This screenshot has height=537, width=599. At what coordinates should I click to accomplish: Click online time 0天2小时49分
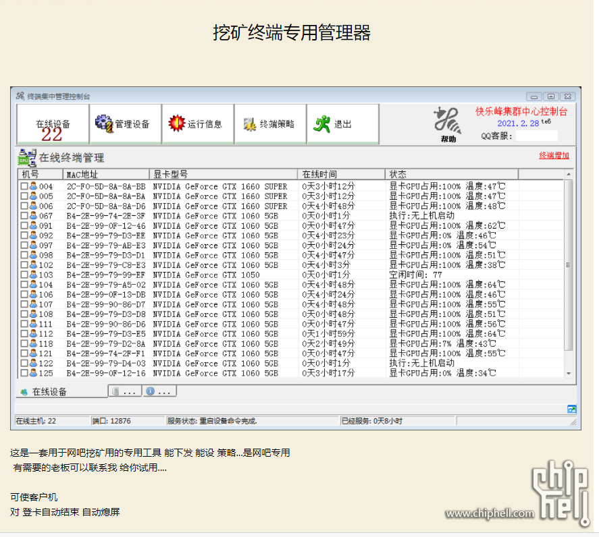328,343
